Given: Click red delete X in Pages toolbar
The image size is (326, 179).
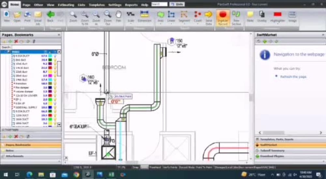Looking at the screenshot, I should pyautogui.click(x=16, y=41).
